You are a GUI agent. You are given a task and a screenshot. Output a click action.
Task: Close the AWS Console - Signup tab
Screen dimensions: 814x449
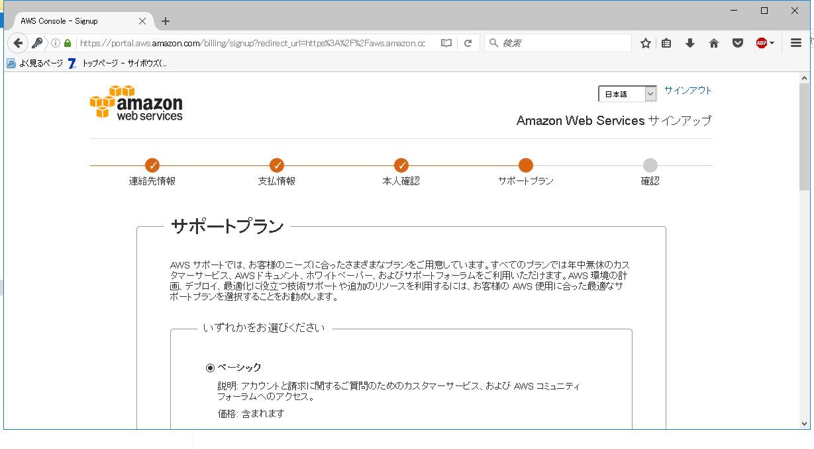tap(142, 21)
